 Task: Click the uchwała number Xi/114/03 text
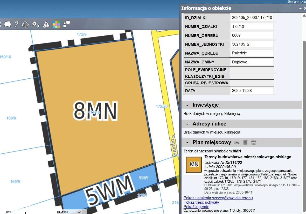click(x=234, y=163)
